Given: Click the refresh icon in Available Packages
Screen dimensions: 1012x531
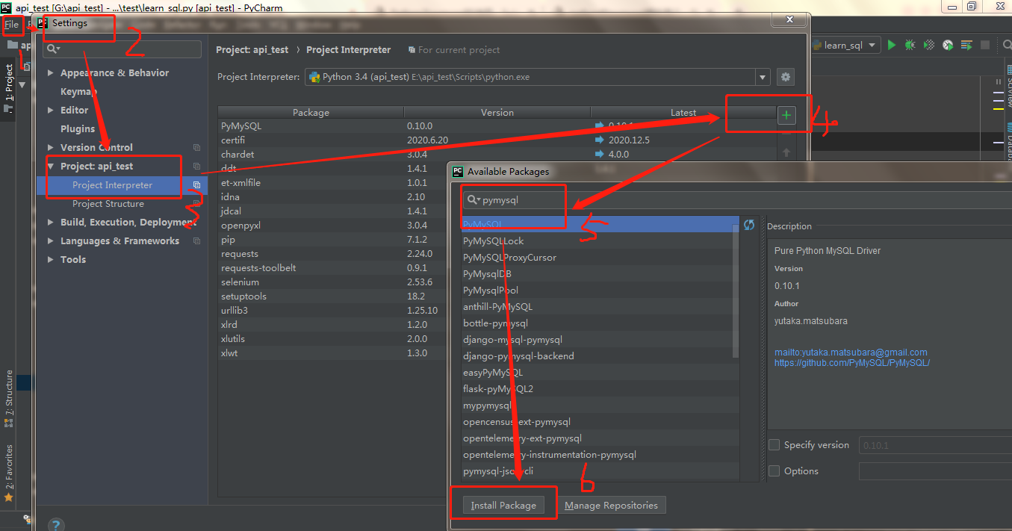Looking at the screenshot, I should point(749,225).
